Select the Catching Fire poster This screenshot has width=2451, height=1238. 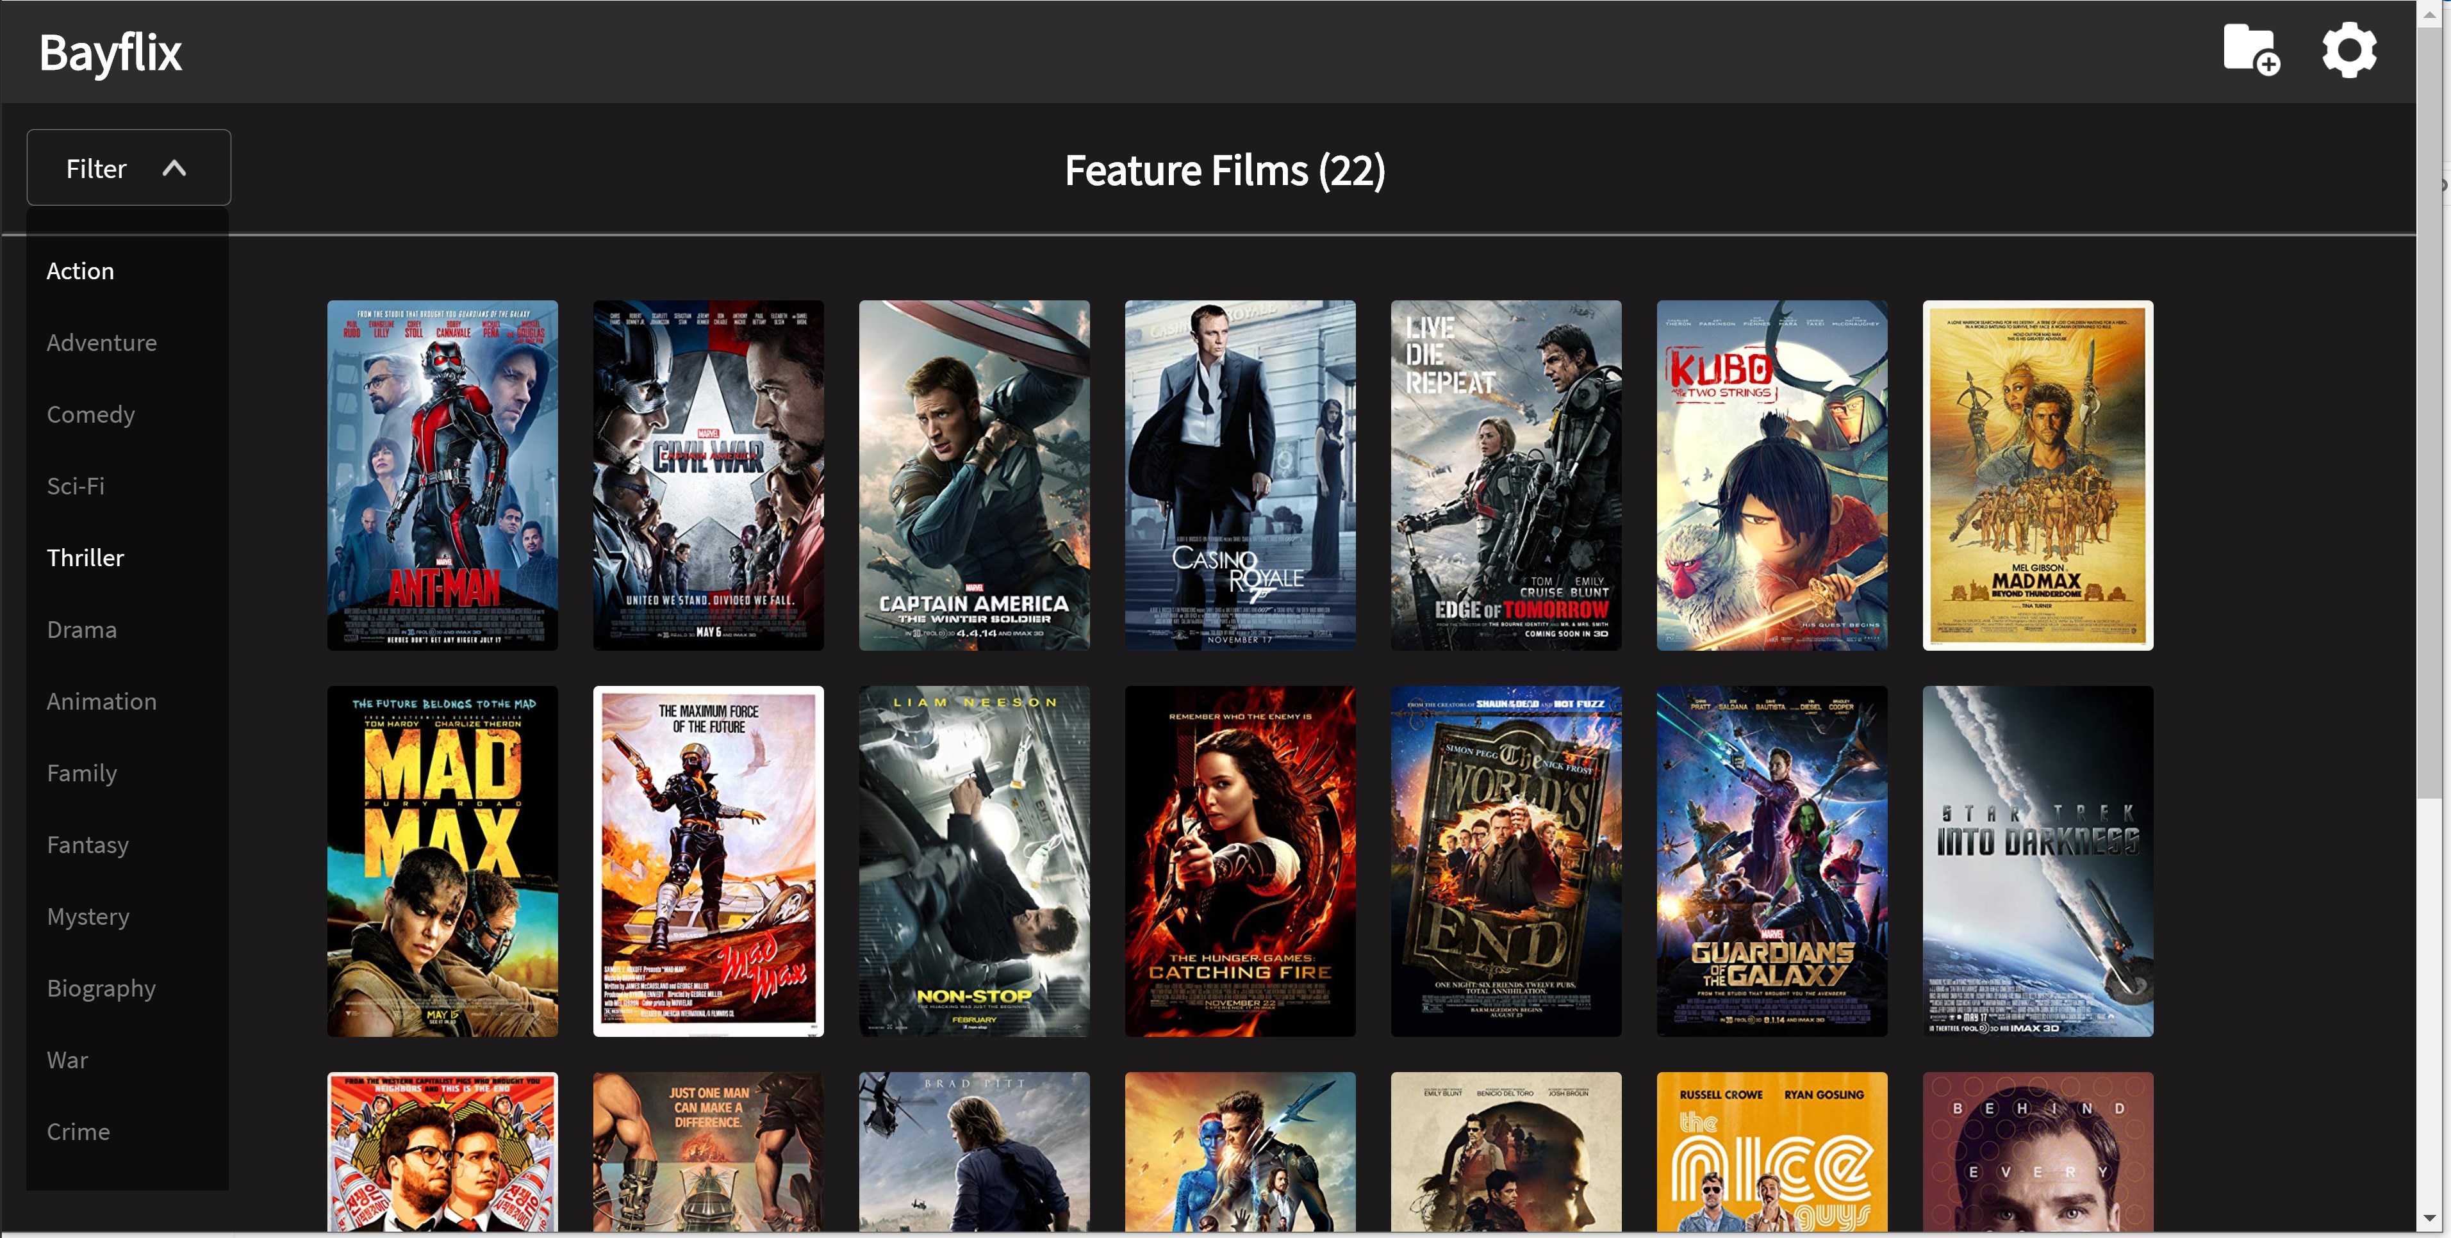pyautogui.click(x=1241, y=861)
